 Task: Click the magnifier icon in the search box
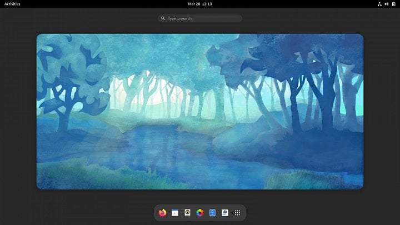coord(163,18)
